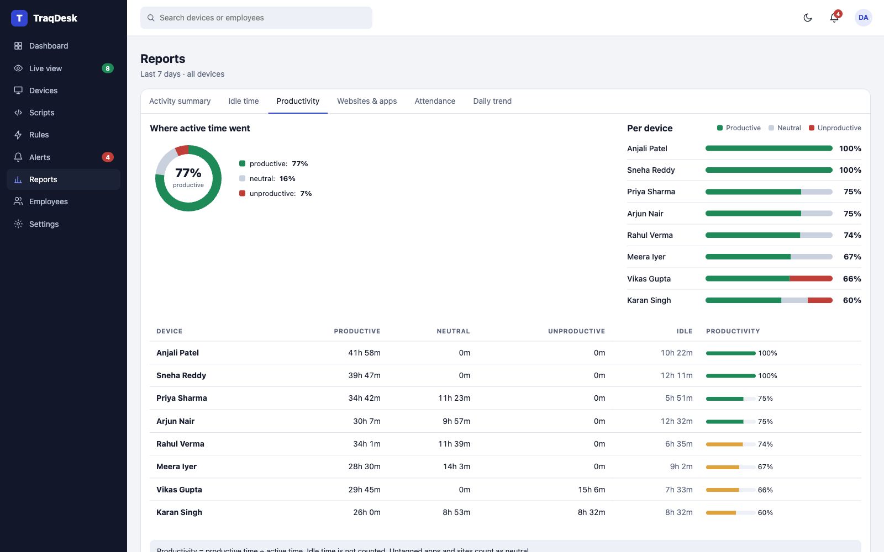This screenshot has height=552, width=884.
Task: Click the Live view eye icon
Action: pyautogui.click(x=18, y=68)
